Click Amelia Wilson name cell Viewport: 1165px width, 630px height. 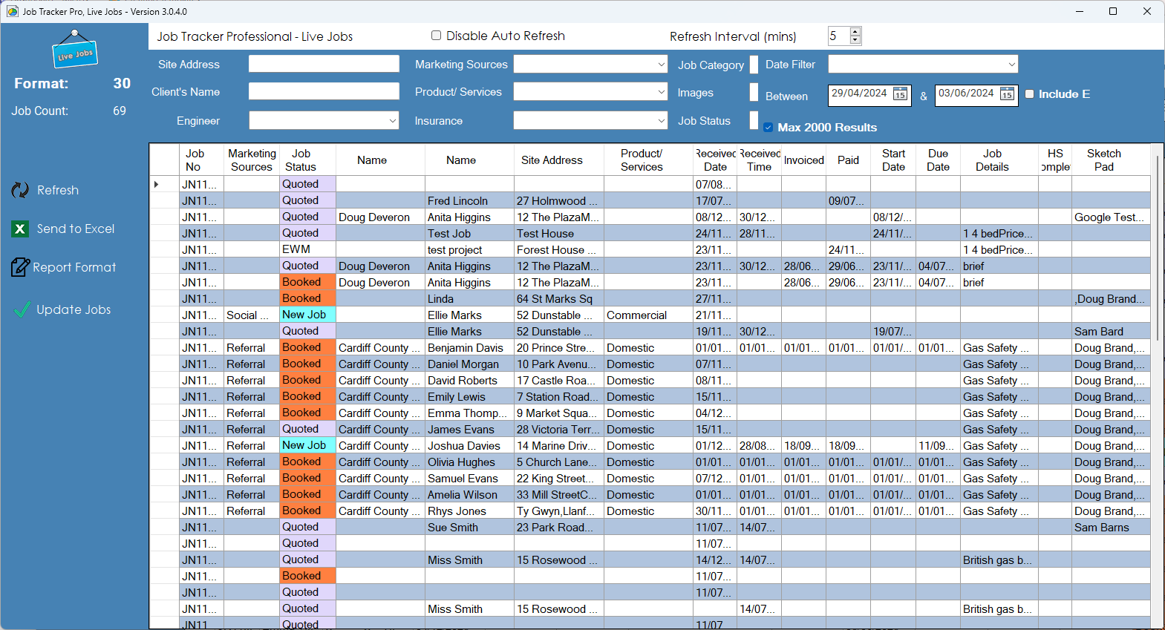tap(469, 494)
